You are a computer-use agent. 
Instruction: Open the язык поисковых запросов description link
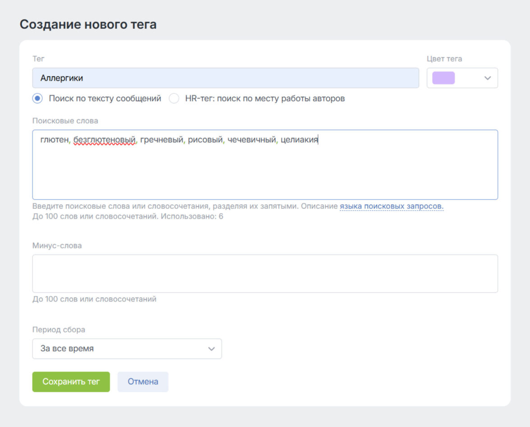(392, 207)
